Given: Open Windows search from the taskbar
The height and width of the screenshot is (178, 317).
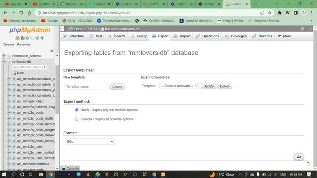Looking at the screenshot, I should coord(13,174).
